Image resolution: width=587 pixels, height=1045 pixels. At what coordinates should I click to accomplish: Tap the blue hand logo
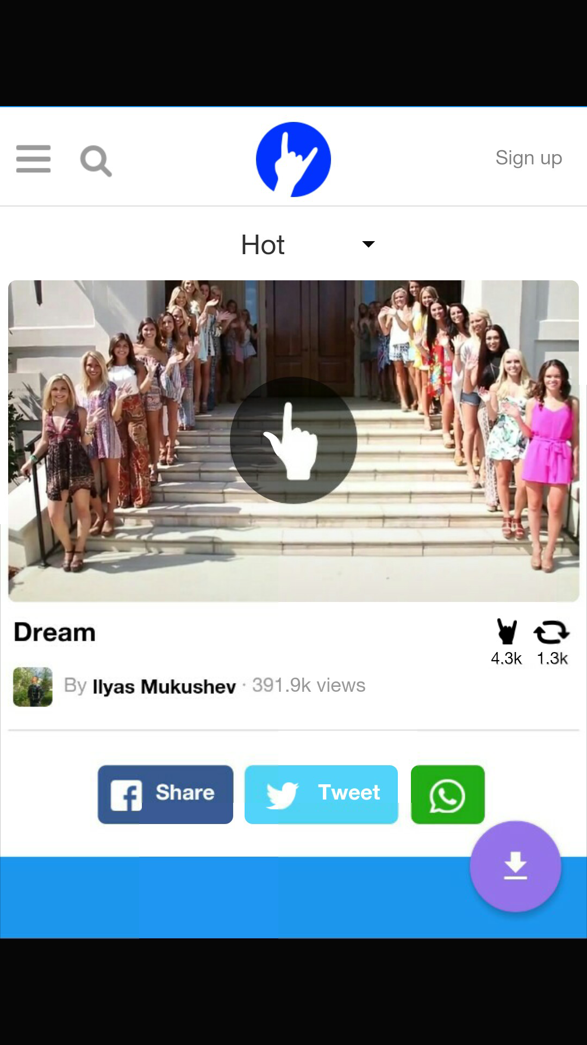[x=293, y=159]
